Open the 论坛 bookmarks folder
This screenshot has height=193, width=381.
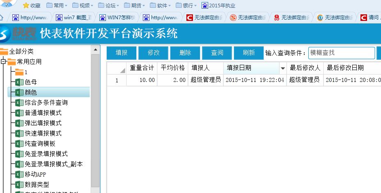(x=109, y=5)
